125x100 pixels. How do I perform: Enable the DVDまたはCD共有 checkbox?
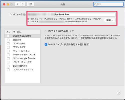(8, 36)
